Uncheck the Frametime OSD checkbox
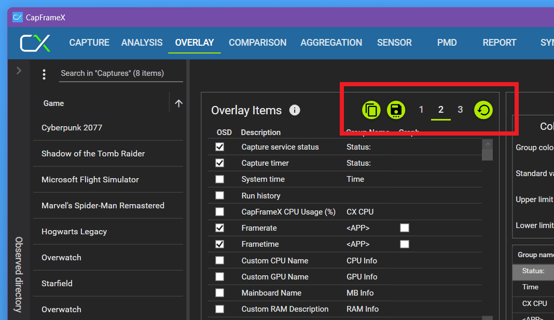Screen dimensions: 554x320 [220, 244]
